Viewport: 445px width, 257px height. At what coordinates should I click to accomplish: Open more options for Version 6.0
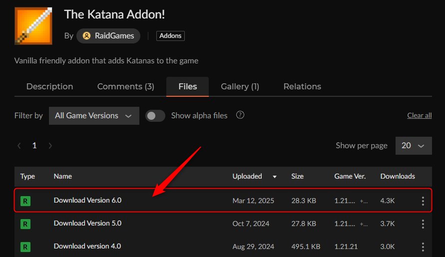423,201
